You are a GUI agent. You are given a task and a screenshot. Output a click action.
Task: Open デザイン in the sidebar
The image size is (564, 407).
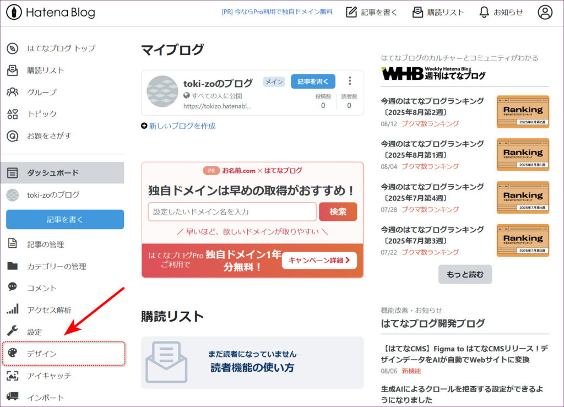pyautogui.click(x=42, y=354)
